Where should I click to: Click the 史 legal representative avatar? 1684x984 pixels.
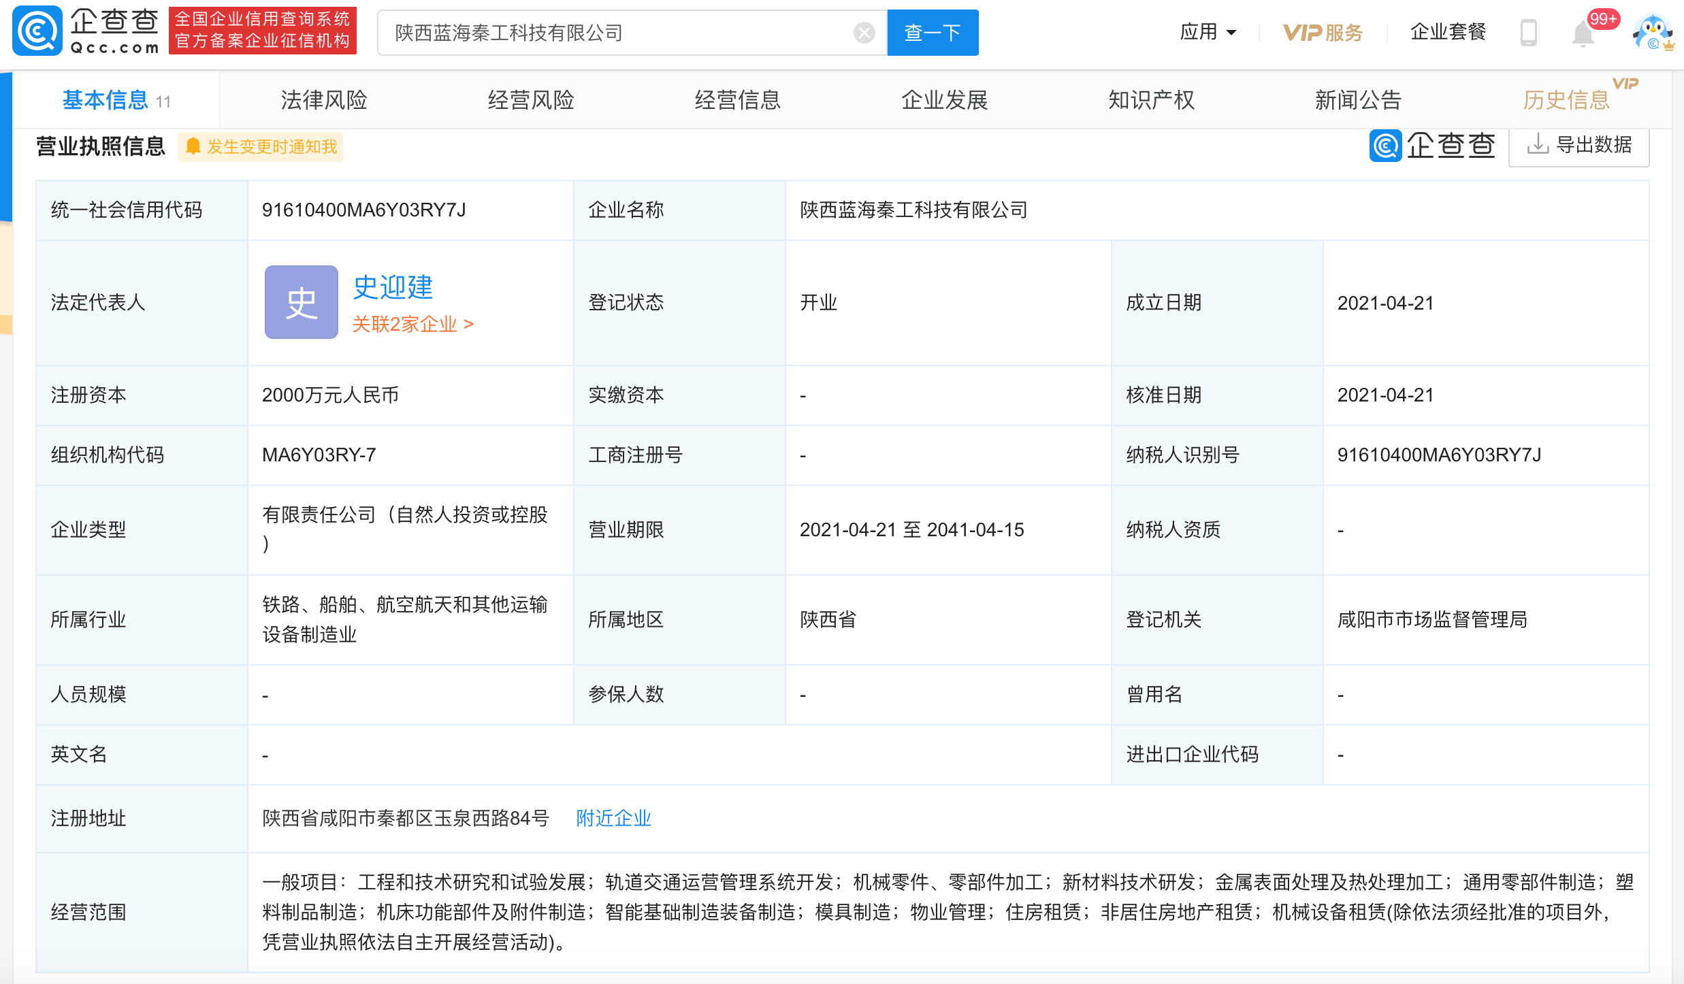(x=302, y=302)
